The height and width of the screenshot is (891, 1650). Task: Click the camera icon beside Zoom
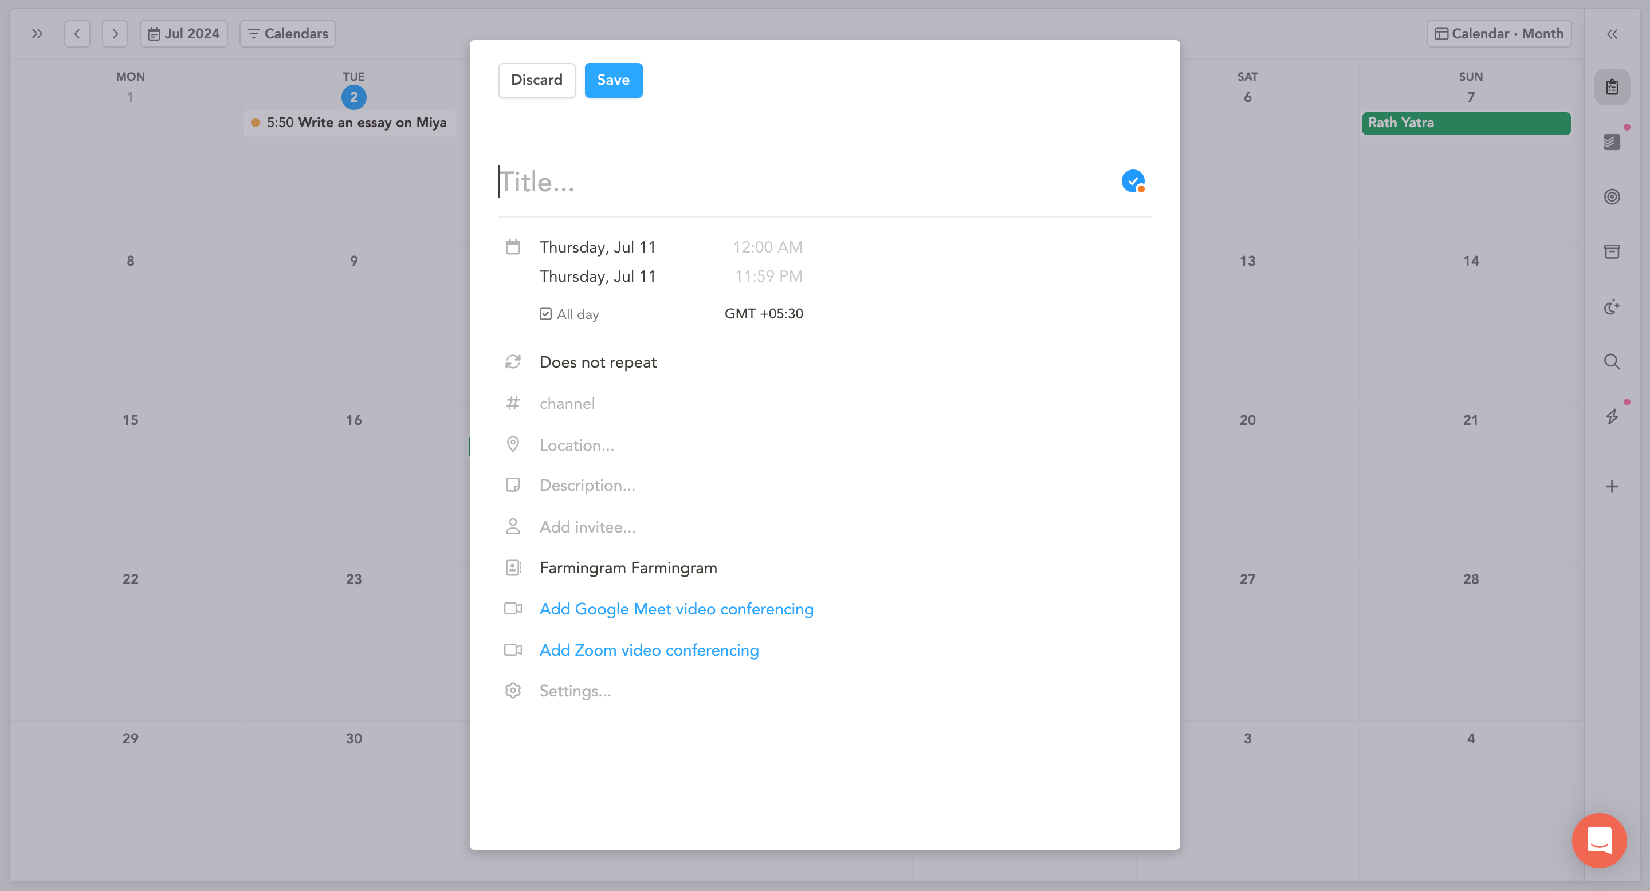[513, 650]
